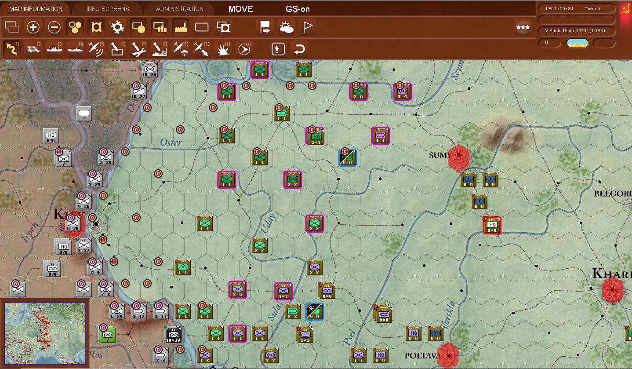Select the German unit labelled 8=9
The image size is (632, 369).
click(95, 267)
